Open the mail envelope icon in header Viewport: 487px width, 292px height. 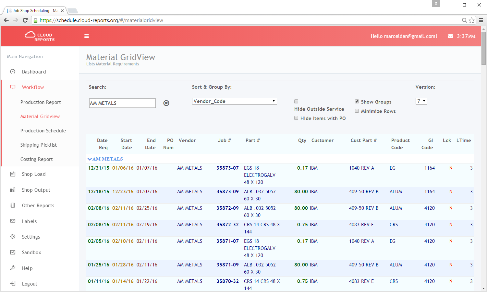pos(451,36)
